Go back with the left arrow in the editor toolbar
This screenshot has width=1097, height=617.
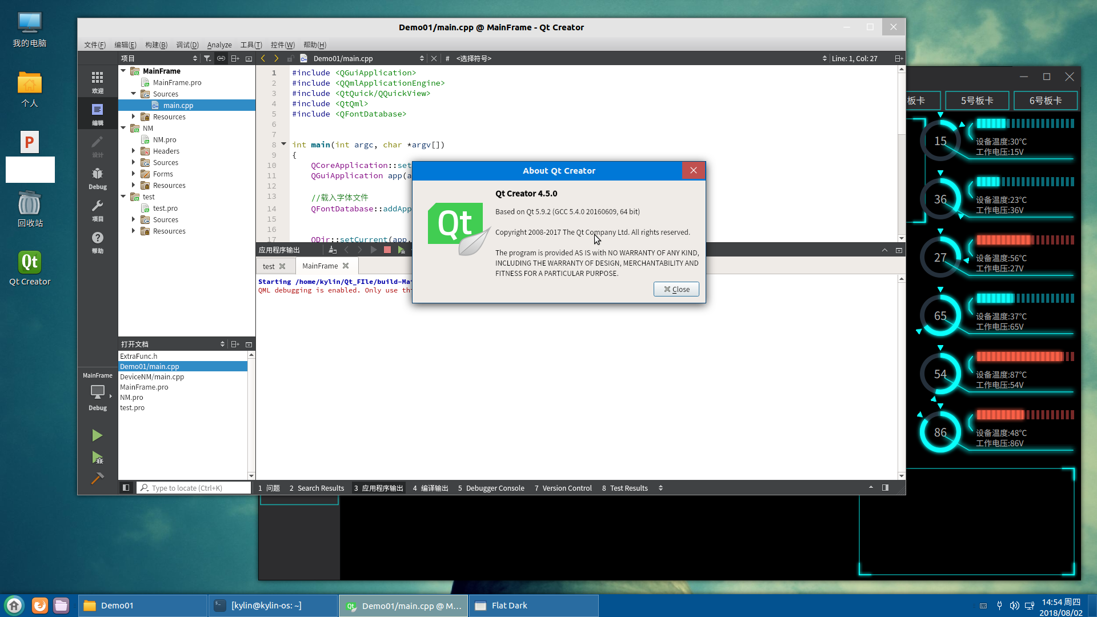(x=263, y=58)
